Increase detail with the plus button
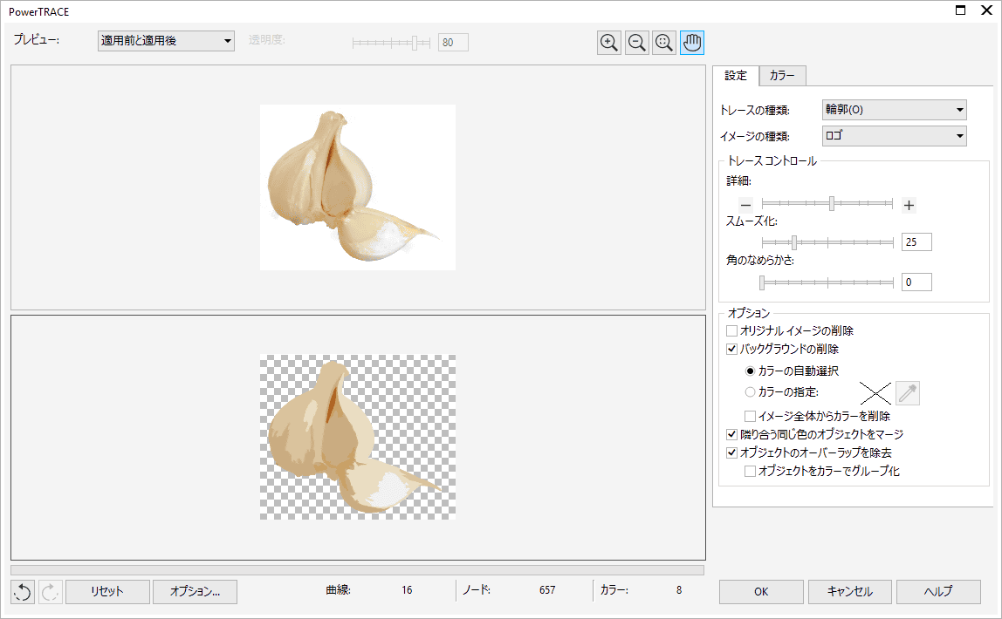The image size is (1002, 619). pyautogui.click(x=909, y=205)
